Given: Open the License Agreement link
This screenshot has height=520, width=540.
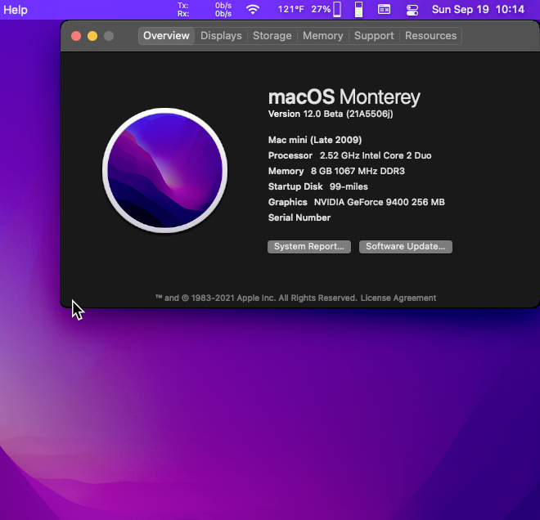Looking at the screenshot, I should click(x=398, y=298).
